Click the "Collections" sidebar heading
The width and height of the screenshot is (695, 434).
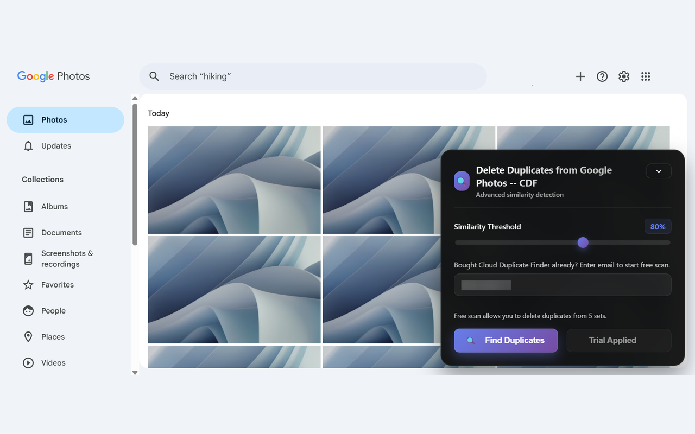[x=43, y=180]
